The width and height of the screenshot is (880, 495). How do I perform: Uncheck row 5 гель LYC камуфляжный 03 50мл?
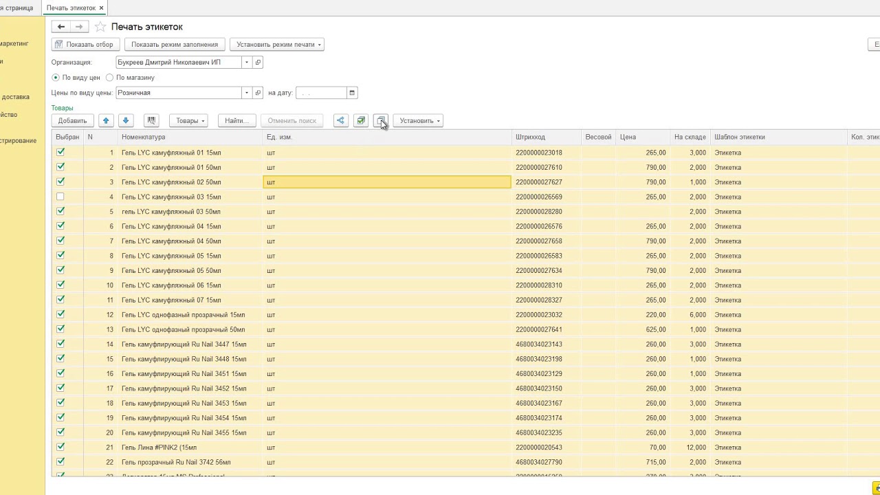60,211
